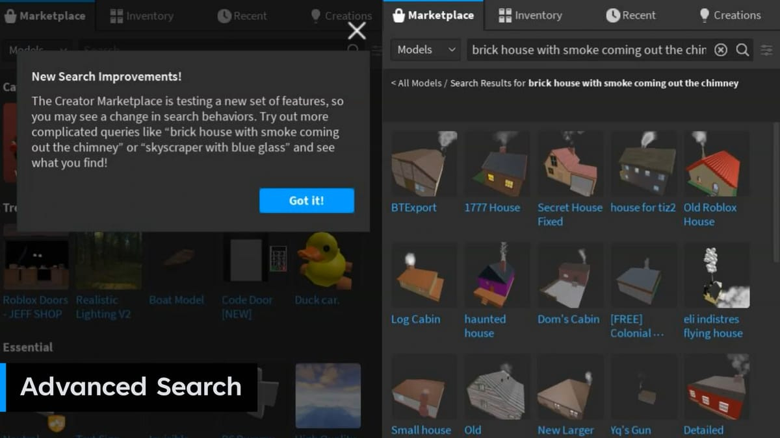Select the New Larger house thumbnail
This screenshot has width=780, height=438.
click(x=570, y=386)
